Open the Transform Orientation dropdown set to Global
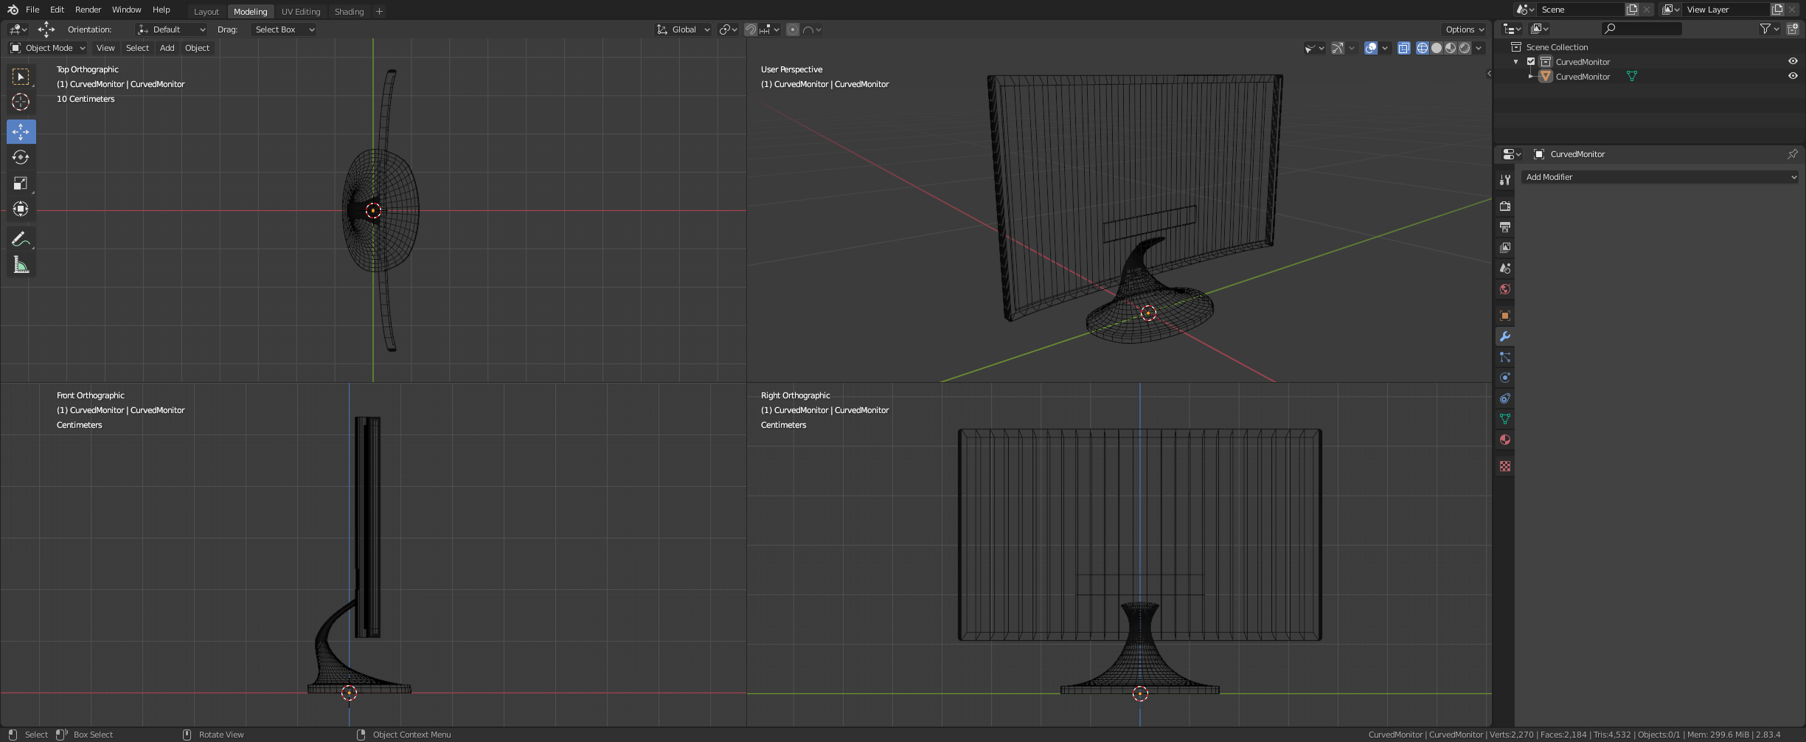Image resolution: width=1806 pixels, height=742 pixels. click(682, 30)
